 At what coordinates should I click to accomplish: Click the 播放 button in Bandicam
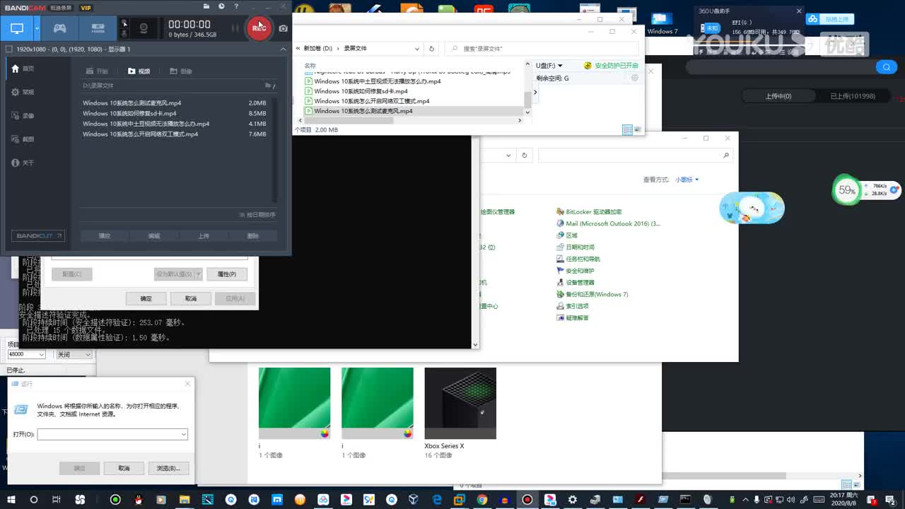tap(105, 235)
